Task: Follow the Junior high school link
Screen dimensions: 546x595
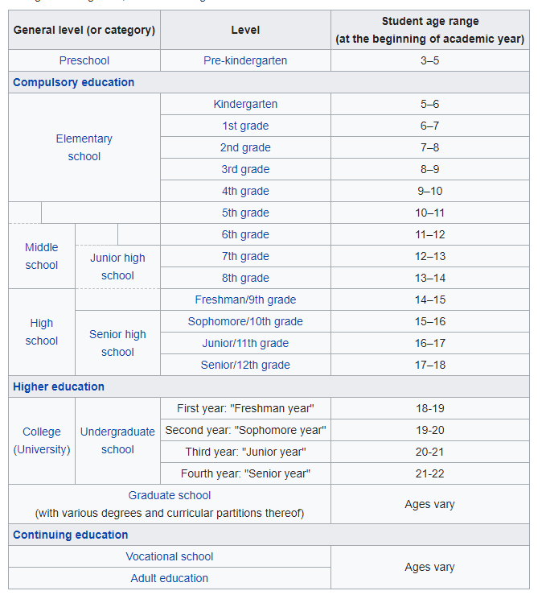Action: [x=117, y=267]
